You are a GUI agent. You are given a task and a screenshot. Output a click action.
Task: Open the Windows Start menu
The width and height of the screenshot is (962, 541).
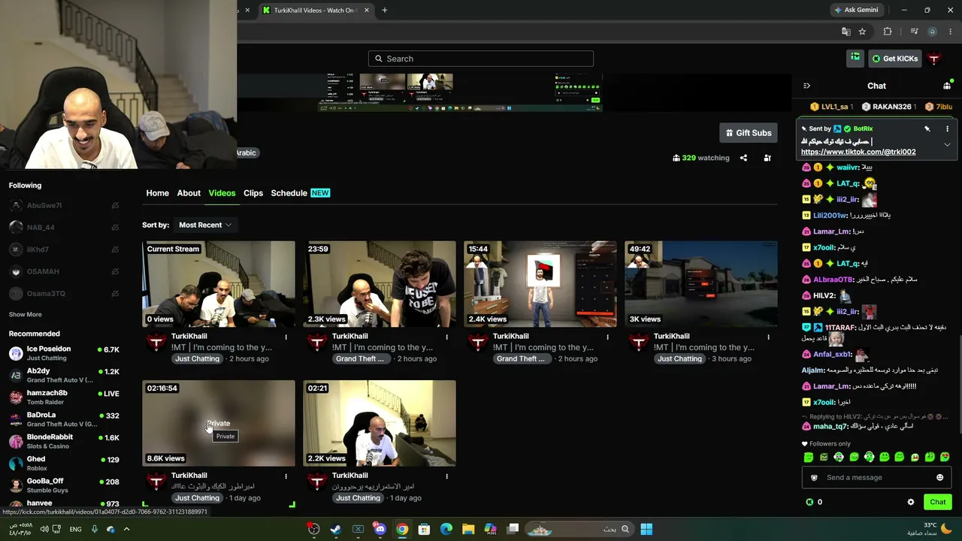point(646,530)
